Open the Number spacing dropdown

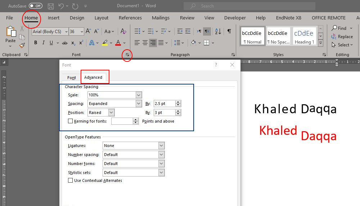[161, 155]
